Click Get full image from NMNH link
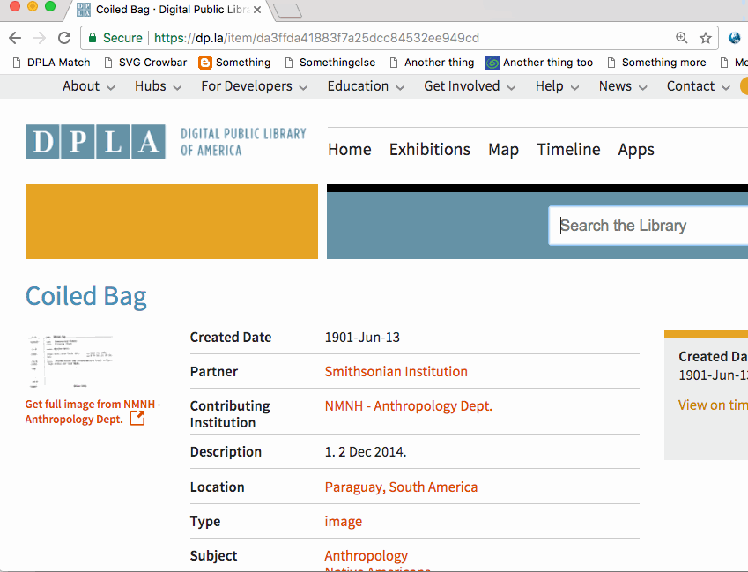Screen dimensions: 748x572 (93, 412)
